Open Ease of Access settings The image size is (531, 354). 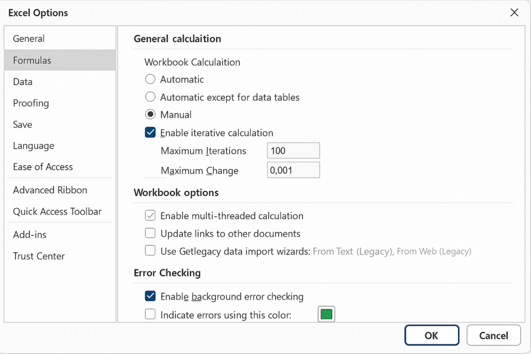(43, 167)
